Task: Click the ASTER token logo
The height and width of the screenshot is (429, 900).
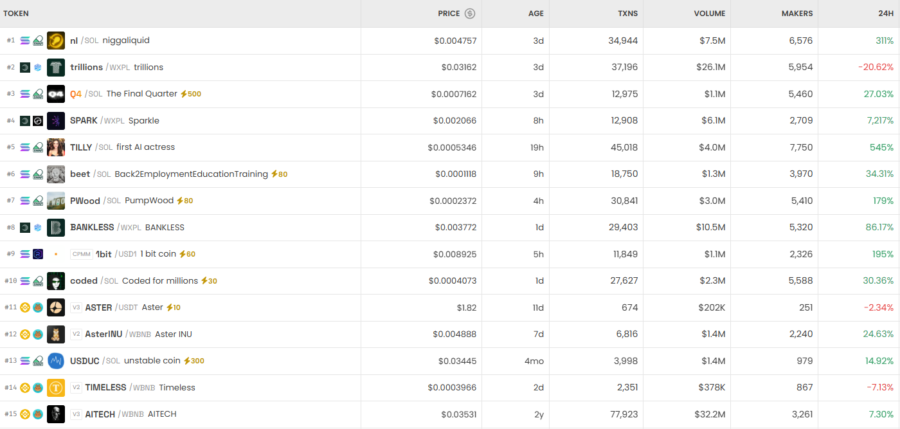Action: tap(56, 307)
